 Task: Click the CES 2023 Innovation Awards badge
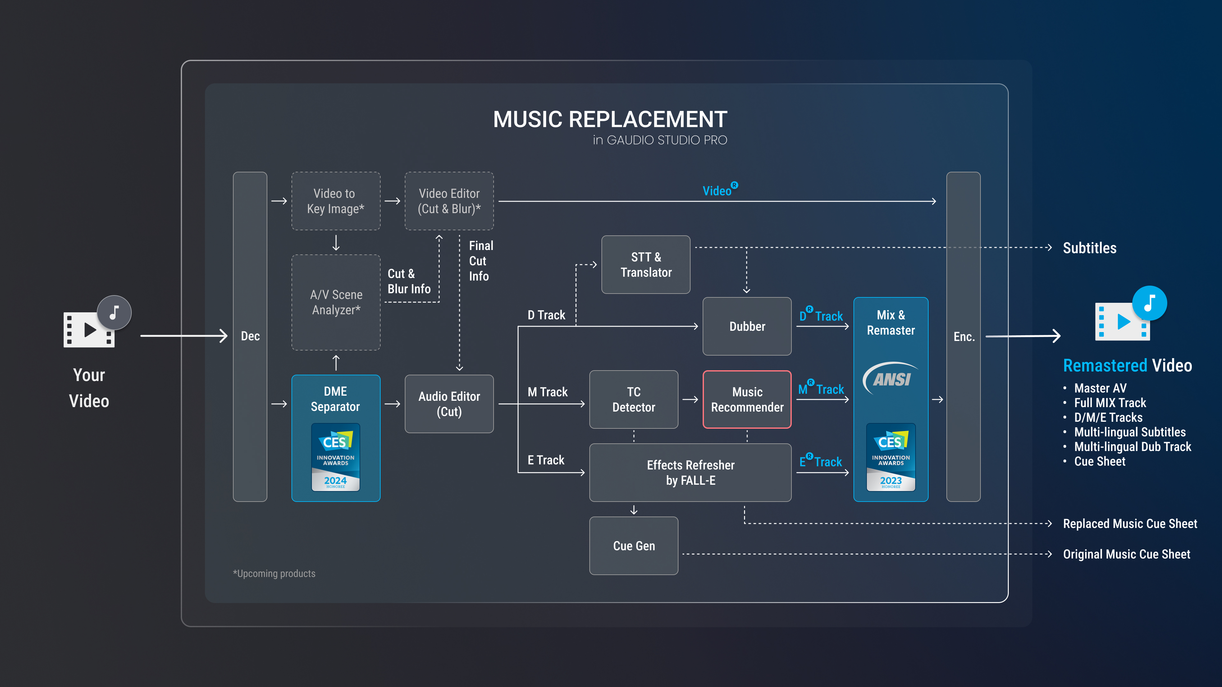[x=890, y=457]
